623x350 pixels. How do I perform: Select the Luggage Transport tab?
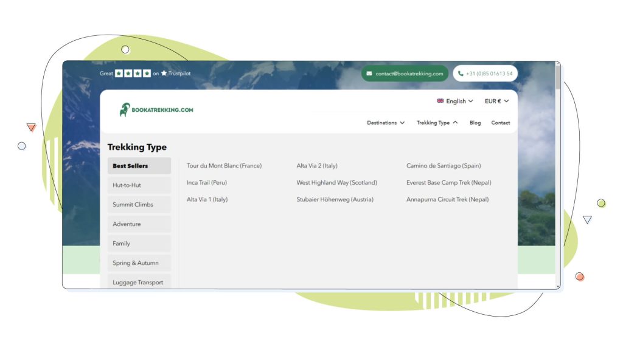click(139, 281)
